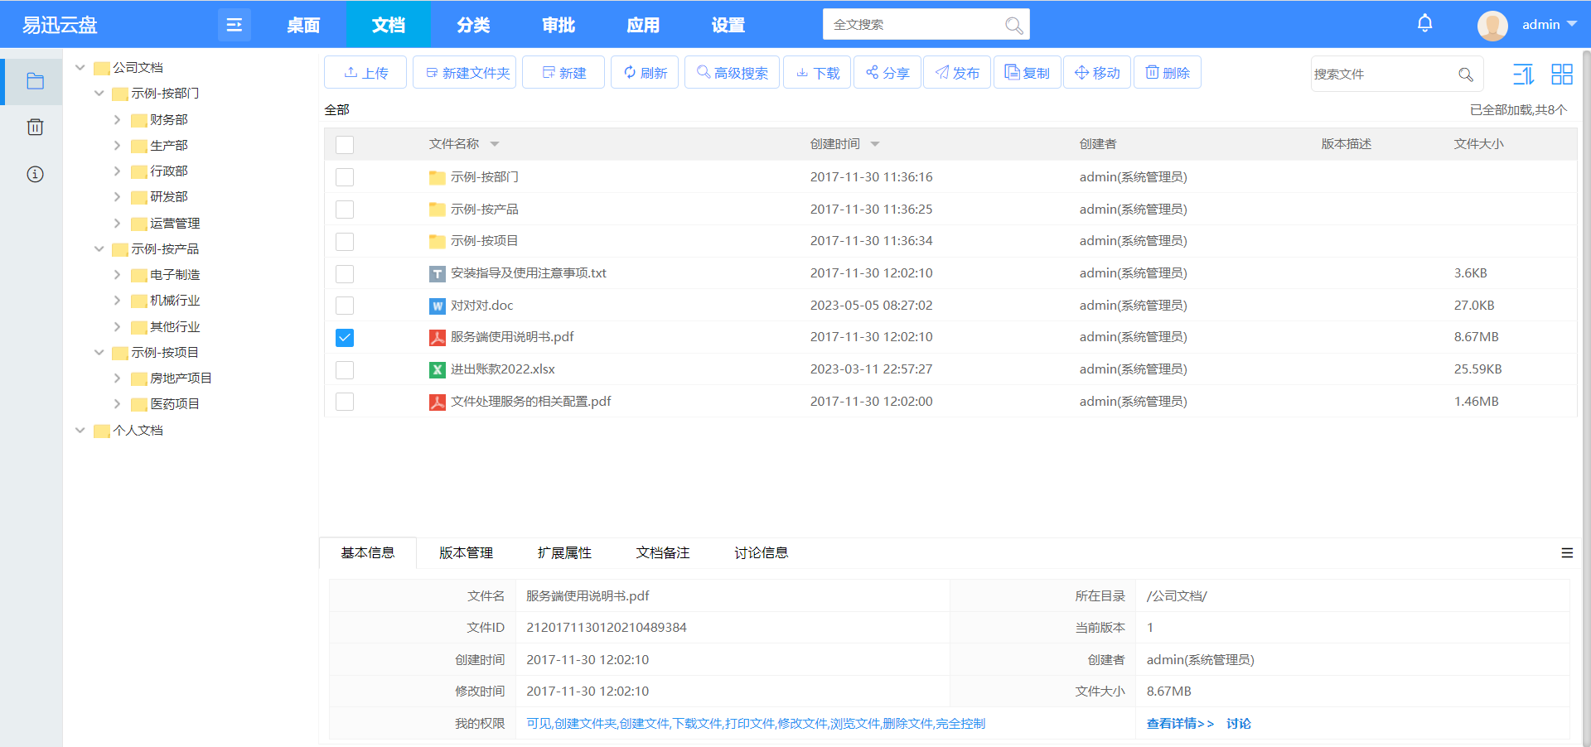Open the 审批 top menu
This screenshot has height=747, width=1591.
tap(558, 25)
